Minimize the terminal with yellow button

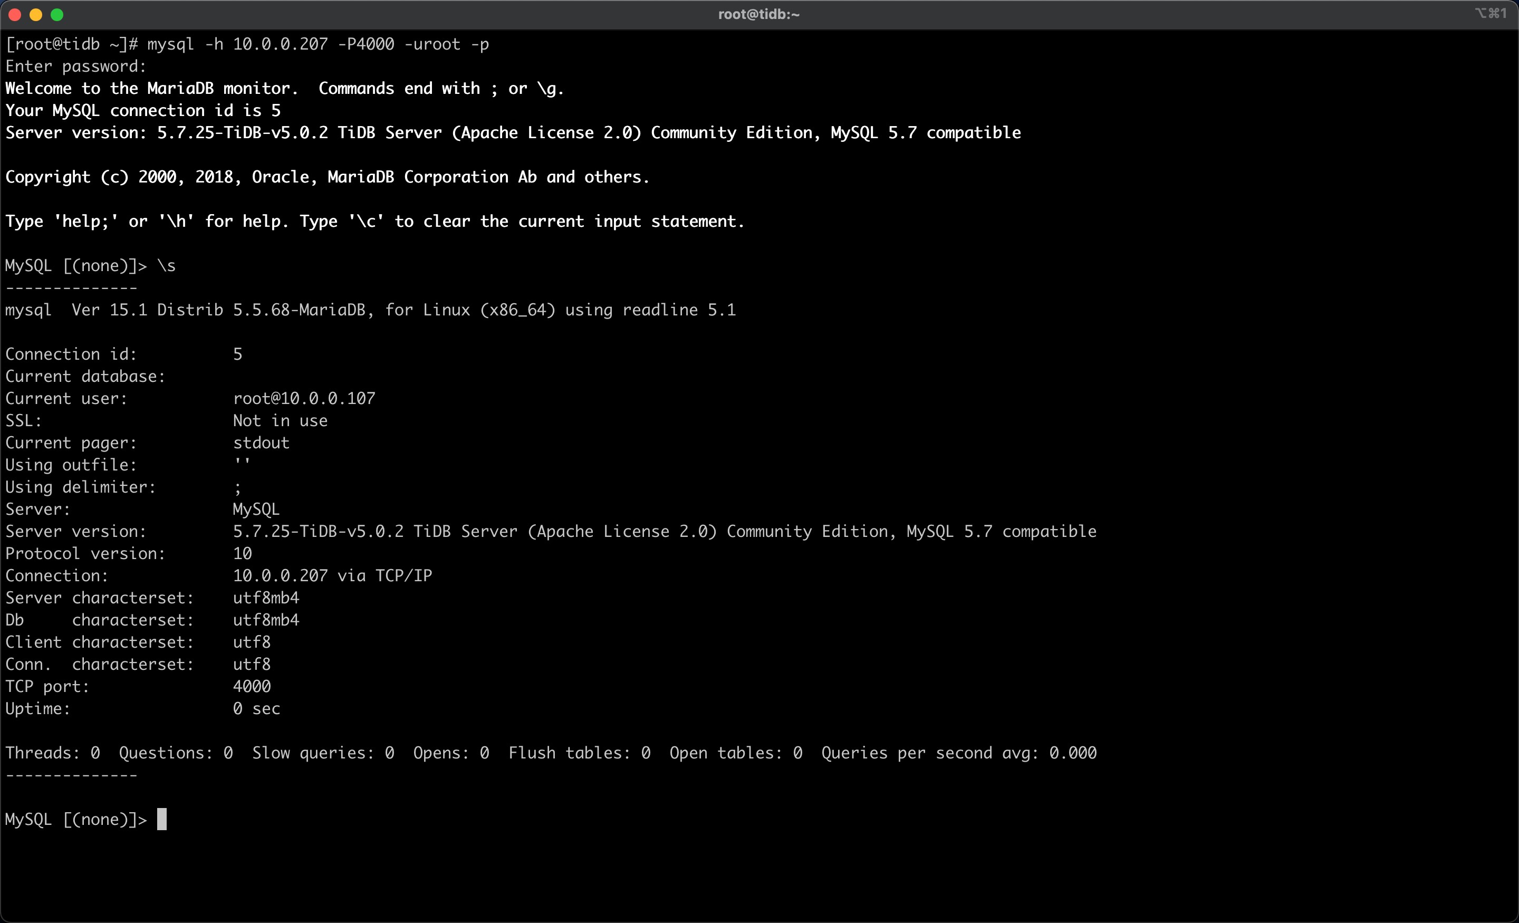coord(36,15)
